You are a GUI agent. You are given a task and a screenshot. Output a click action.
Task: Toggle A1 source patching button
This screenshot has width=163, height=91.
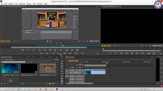67,76
